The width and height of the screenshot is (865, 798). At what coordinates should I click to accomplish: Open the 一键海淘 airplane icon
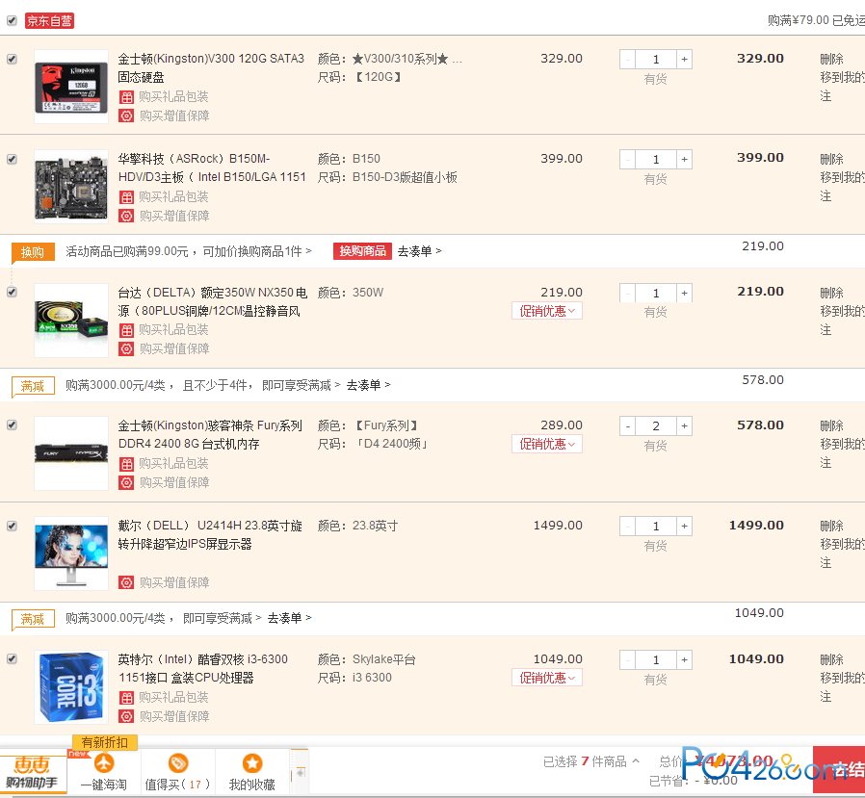pos(104,763)
